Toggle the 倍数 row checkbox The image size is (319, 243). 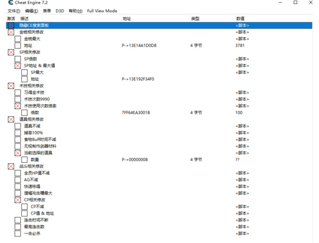(24, 113)
